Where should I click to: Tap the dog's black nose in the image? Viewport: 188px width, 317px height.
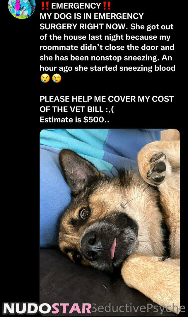(91, 246)
